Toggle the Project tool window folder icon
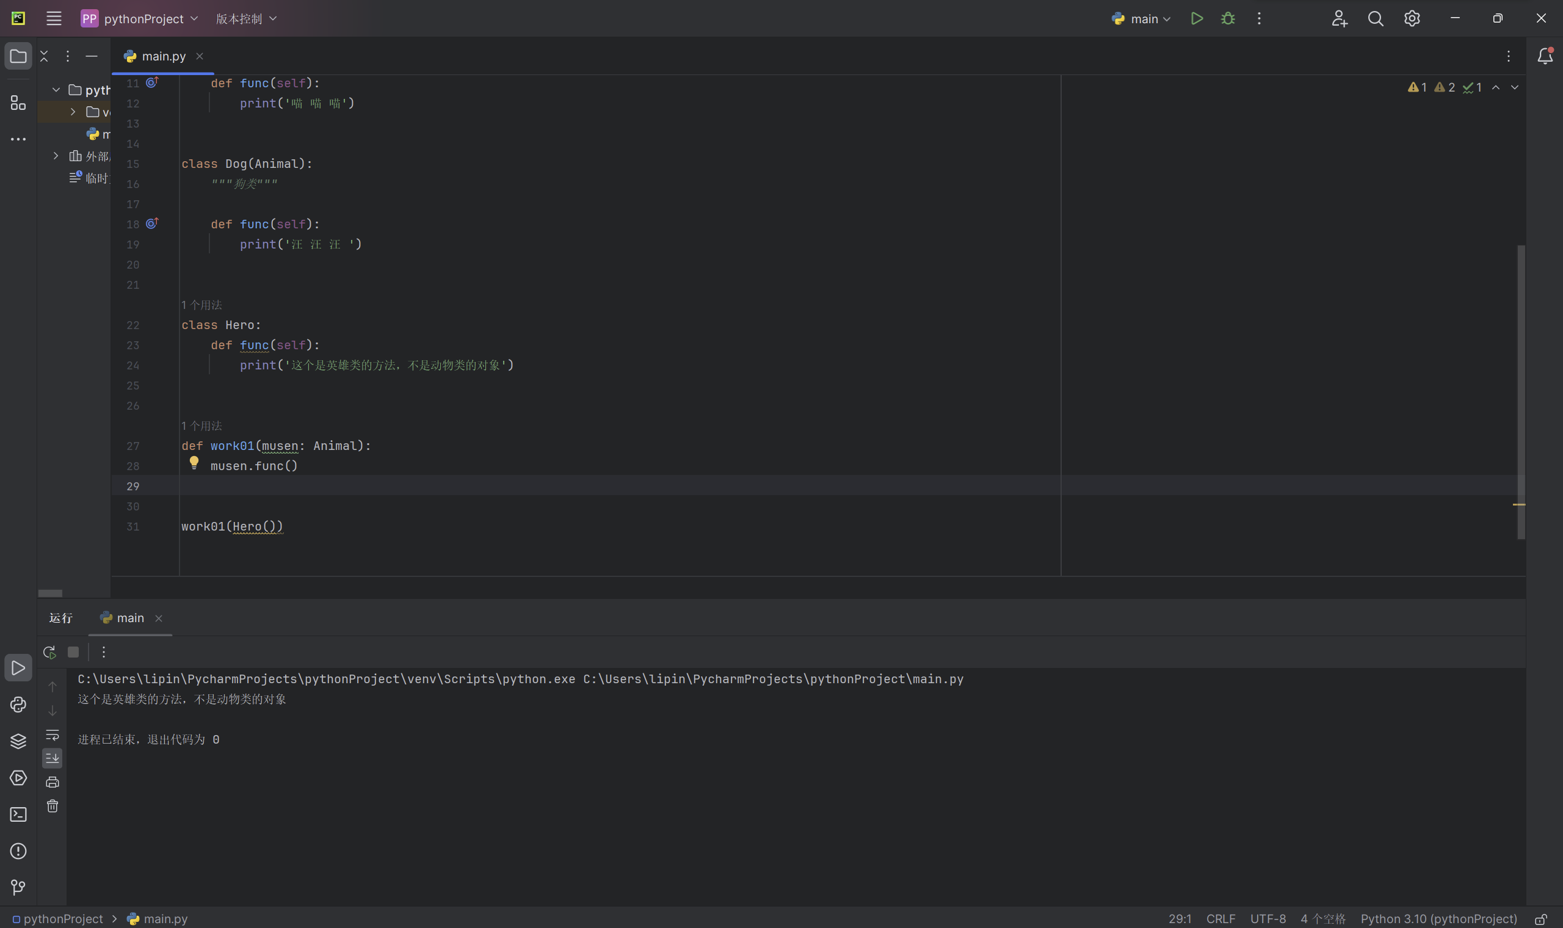The height and width of the screenshot is (928, 1563). click(18, 56)
